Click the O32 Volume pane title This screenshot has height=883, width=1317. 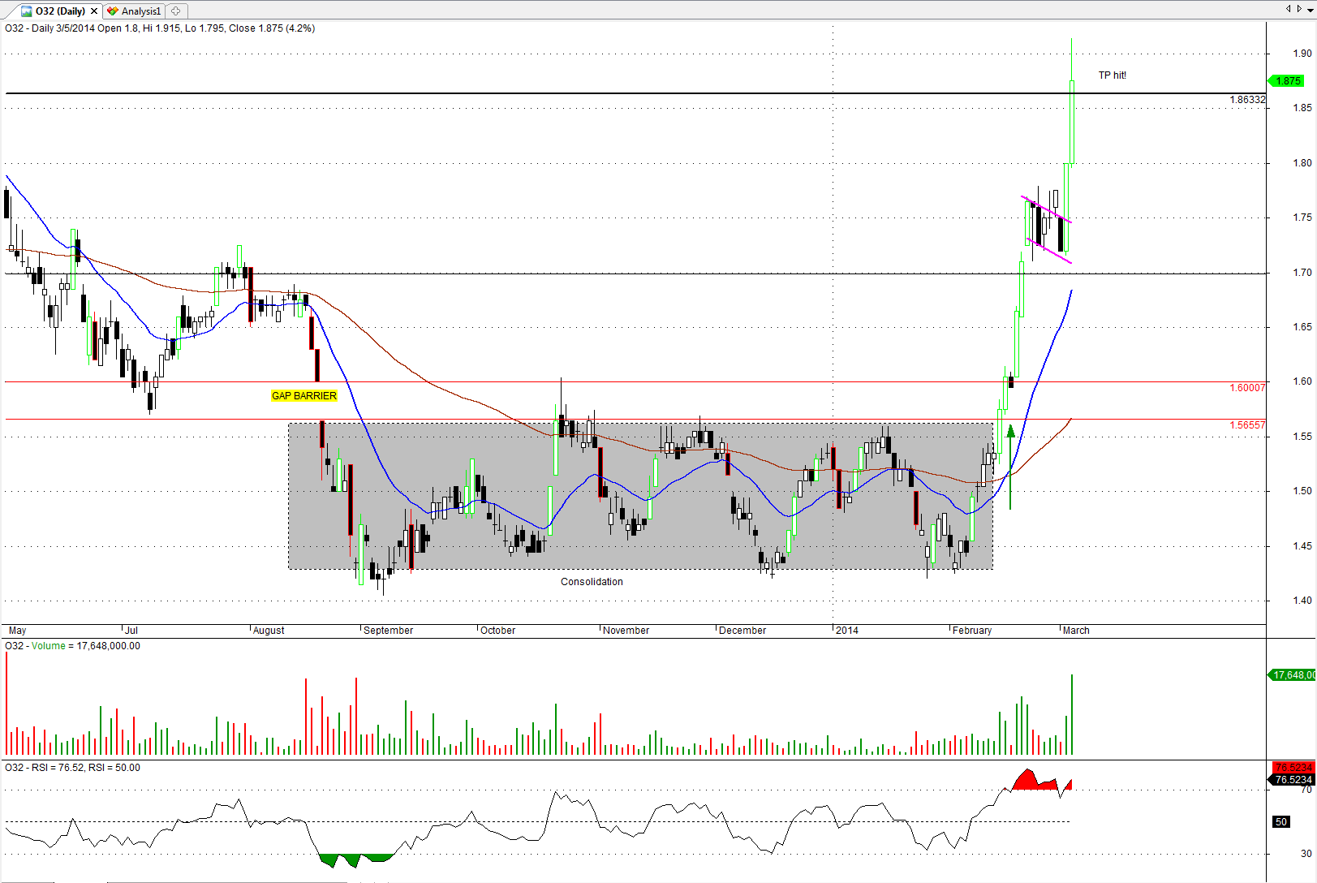[x=72, y=646]
